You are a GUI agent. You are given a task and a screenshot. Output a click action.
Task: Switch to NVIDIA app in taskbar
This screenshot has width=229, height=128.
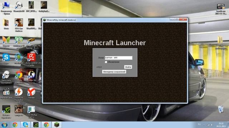tap(36, 125)
